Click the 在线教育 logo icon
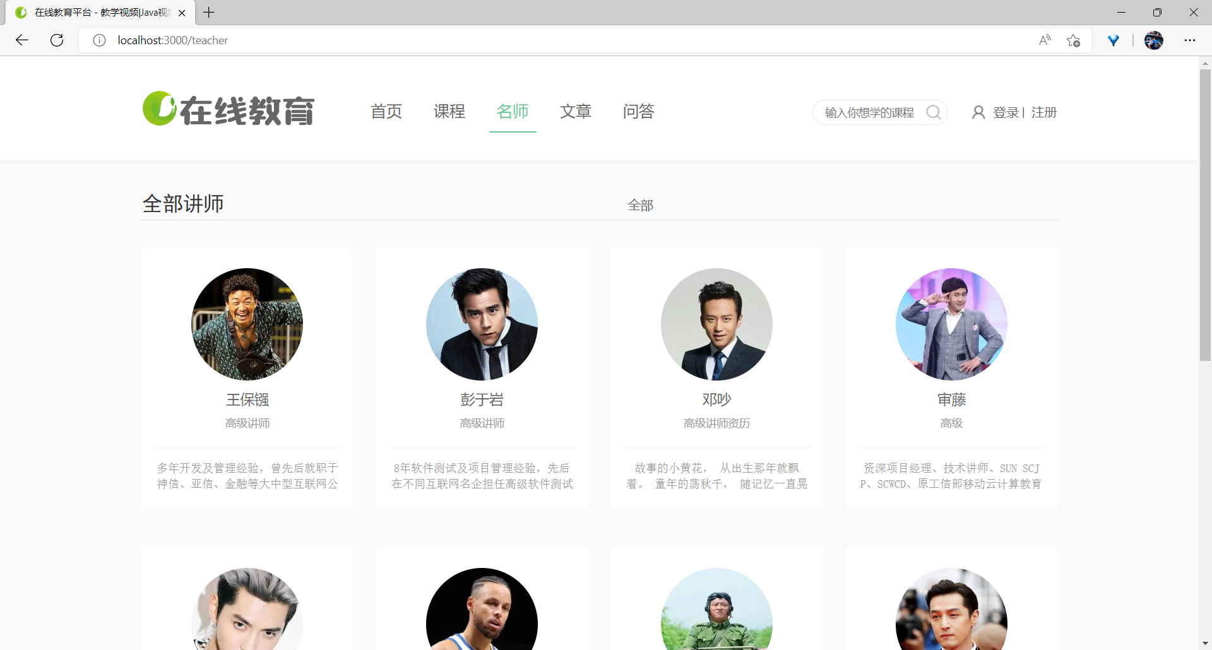 point(159,108)
